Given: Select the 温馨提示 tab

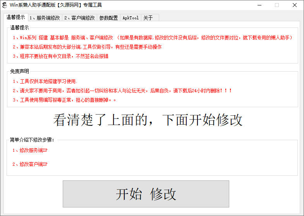Looking at the screenshot, I should [16, 17].
